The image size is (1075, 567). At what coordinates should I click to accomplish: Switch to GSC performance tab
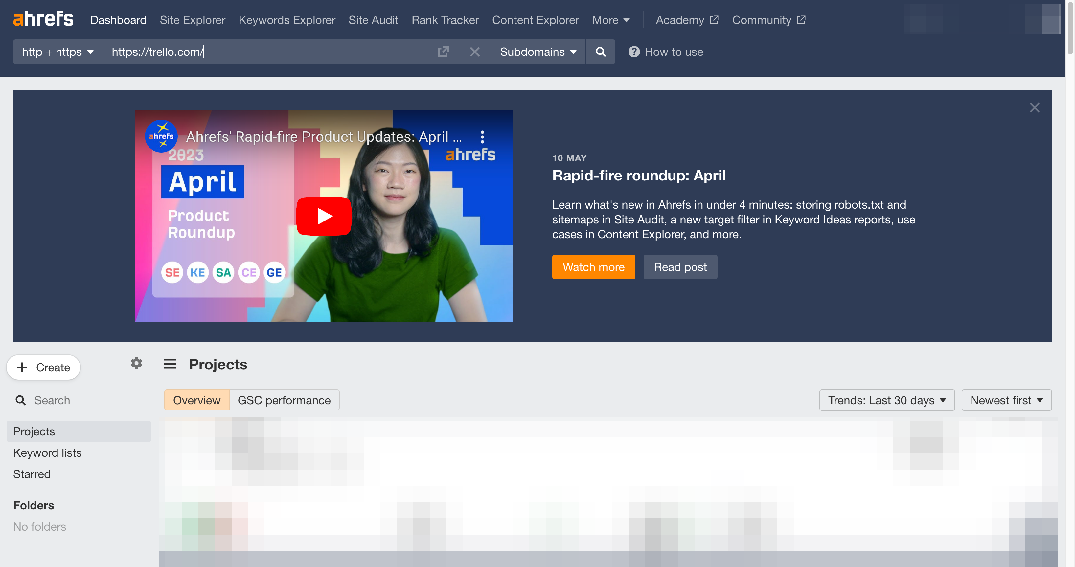tap(284, 400)
